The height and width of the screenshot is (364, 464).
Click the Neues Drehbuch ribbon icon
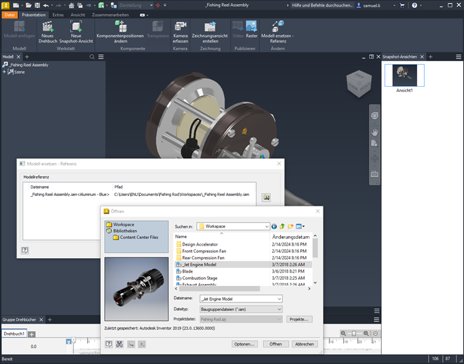point(48,27)
